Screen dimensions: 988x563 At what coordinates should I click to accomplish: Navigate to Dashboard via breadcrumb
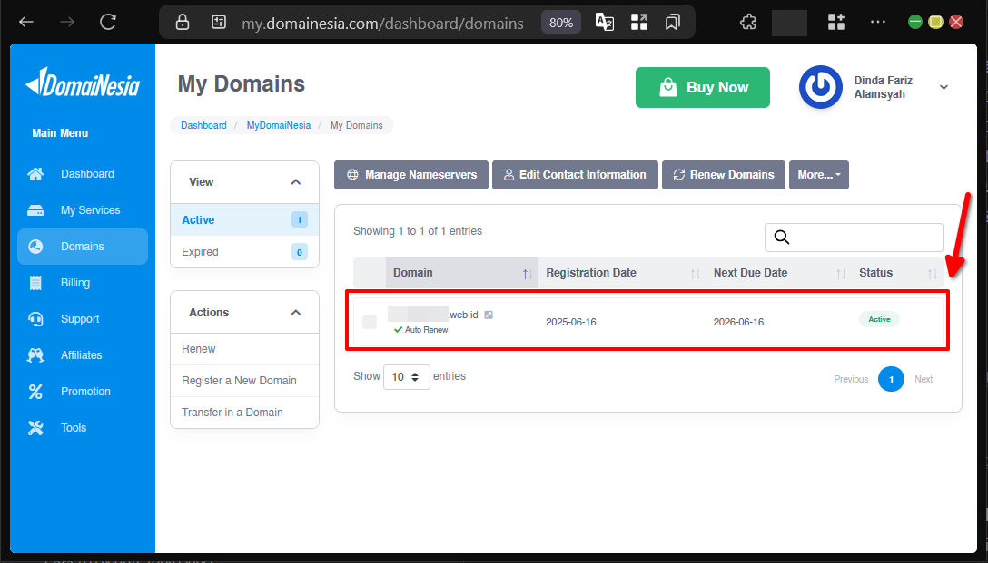click(x=203, y=125)
